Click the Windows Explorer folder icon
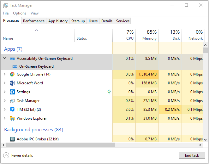The width and height of the screenshot is (209, 164). tap(12, 118)
